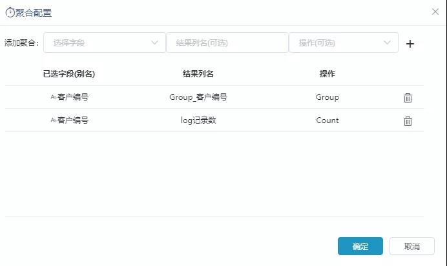Cancel with the 取消 button
The height and width of the screenshot is (266, 447).
coord(412,246)
